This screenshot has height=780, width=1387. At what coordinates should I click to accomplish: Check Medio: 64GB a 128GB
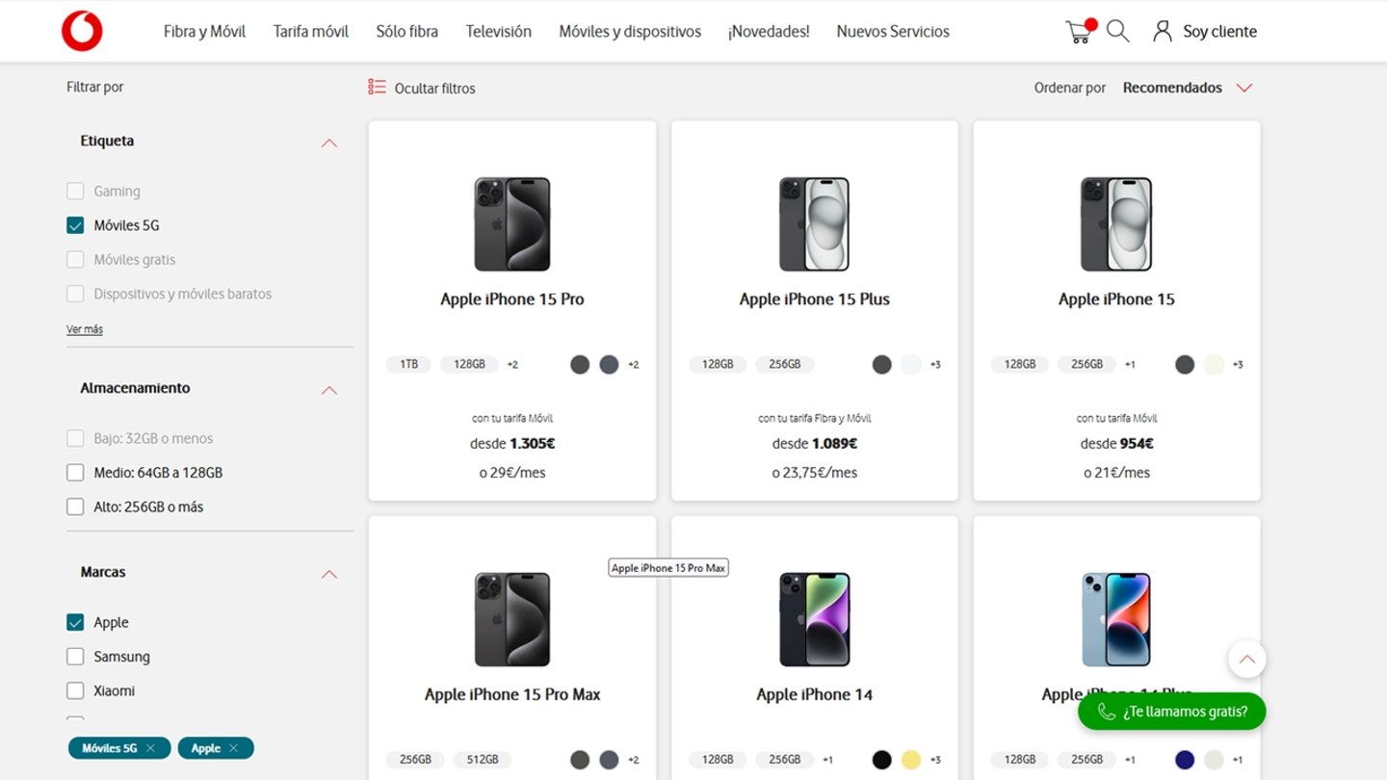click(x=75, y=473)
